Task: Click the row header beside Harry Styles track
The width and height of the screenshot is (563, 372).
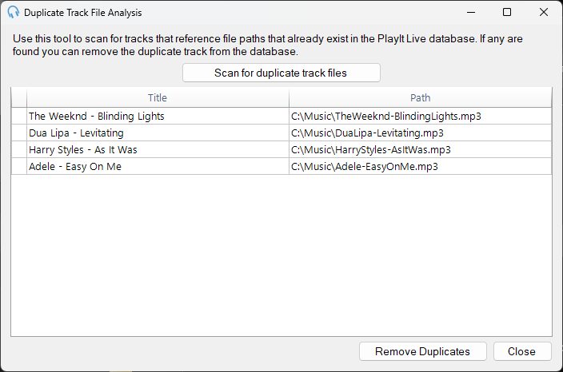Action: coord(19,149)
